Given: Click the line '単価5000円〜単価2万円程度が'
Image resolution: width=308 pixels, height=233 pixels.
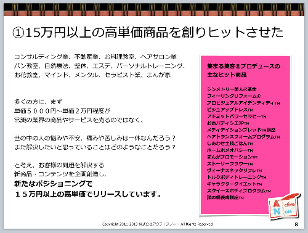Looking at the screenshot, I should point(62,111).
